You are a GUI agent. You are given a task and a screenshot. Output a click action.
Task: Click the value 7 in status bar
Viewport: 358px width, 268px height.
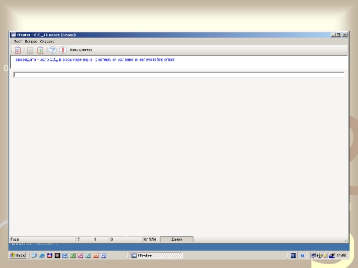click(x=78, y=240)
